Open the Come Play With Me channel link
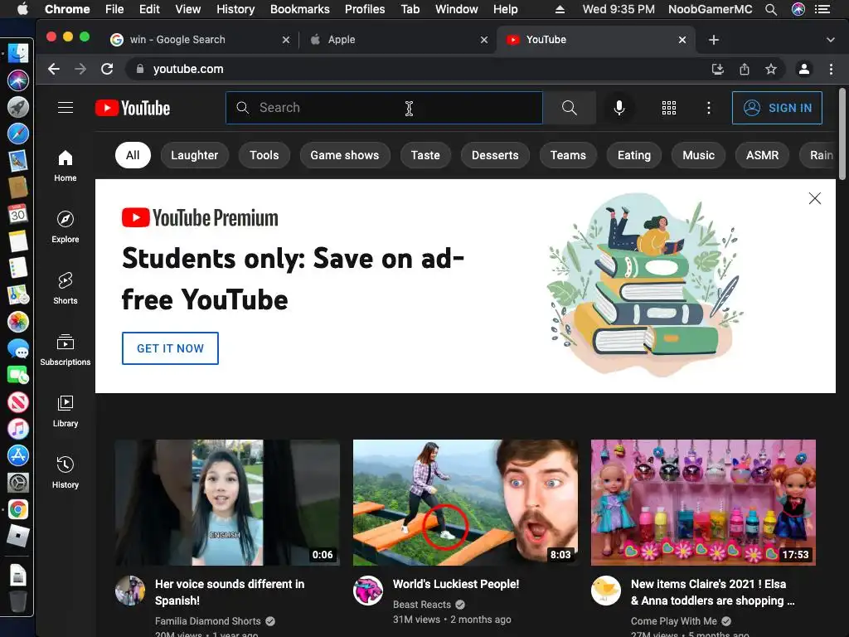The width and height of the screenshot is (849, 637). [673, 621]
